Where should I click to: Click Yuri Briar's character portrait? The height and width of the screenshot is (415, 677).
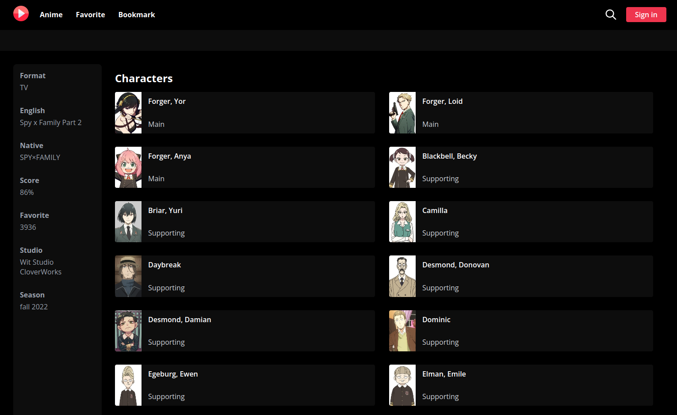[x=128, y=221]
